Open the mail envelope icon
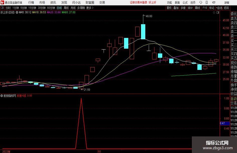 [214, 3]
